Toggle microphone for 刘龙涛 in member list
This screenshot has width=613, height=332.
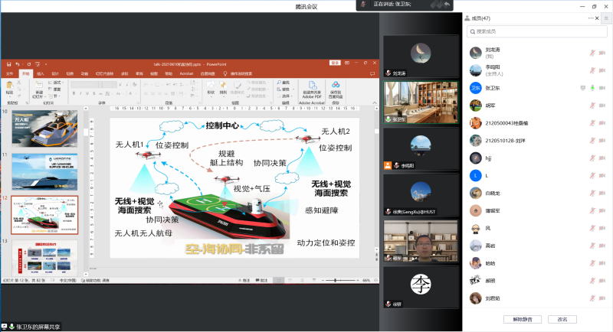(592, 52)
